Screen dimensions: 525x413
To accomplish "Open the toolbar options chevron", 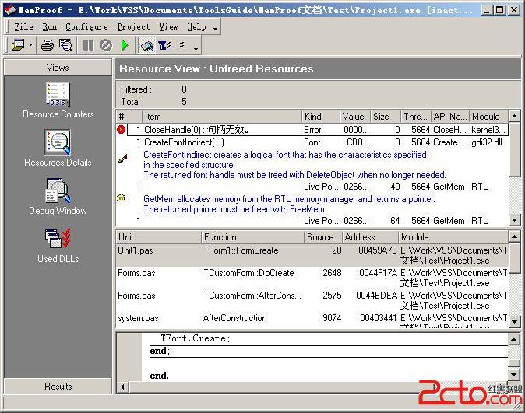I will click(x=196, y=49).
